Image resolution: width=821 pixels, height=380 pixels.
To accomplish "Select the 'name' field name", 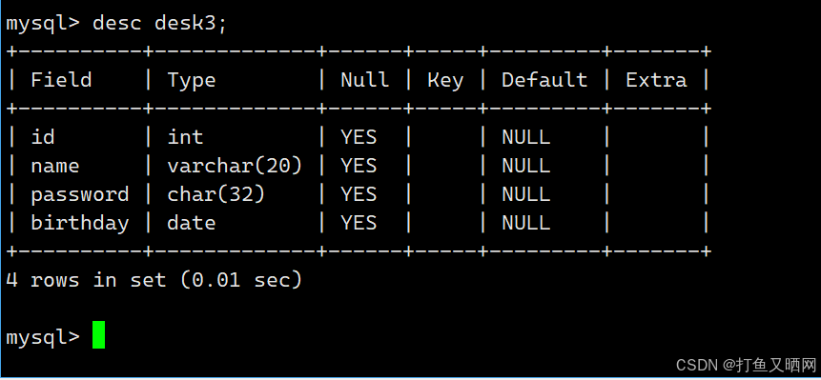I will [55, 167].
